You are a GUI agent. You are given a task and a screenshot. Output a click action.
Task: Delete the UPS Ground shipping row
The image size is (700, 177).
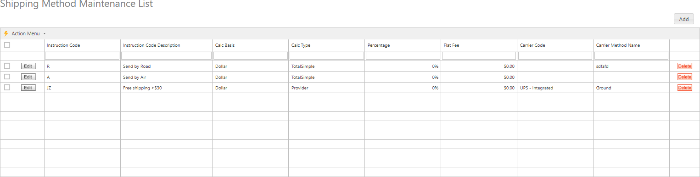[x=684, y=88]
